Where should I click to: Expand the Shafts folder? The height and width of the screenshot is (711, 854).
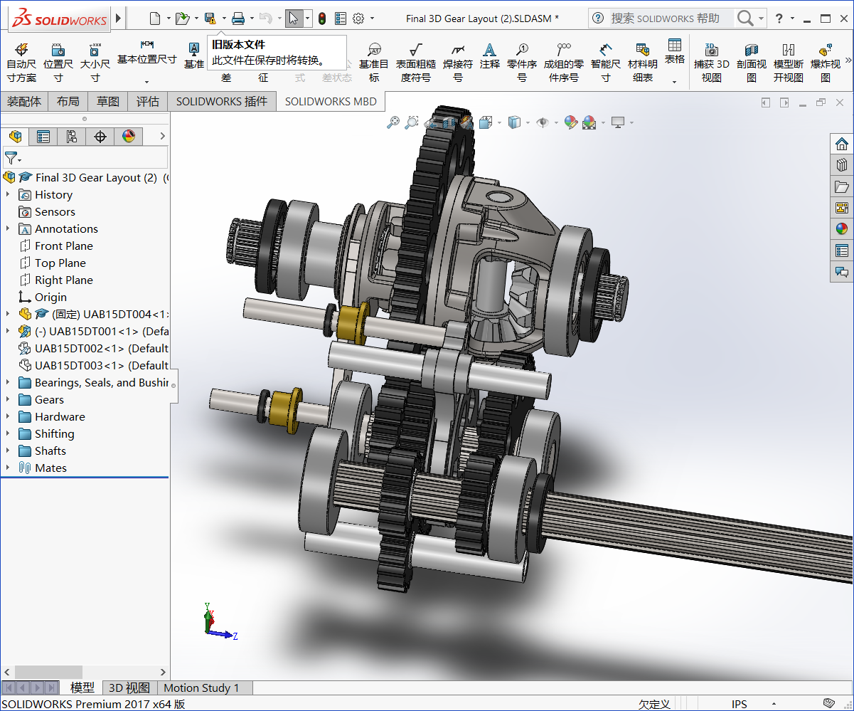8,451
